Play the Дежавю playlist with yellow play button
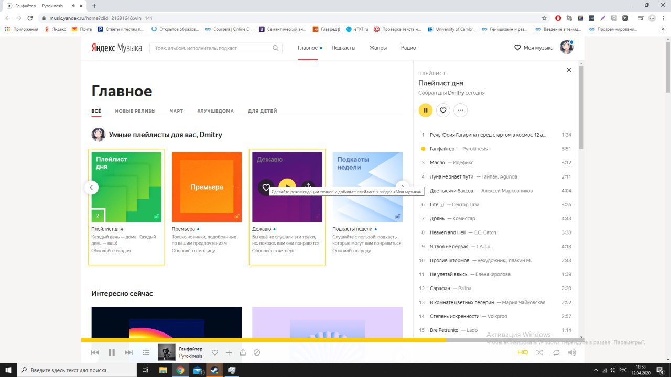 coord(287,187)
